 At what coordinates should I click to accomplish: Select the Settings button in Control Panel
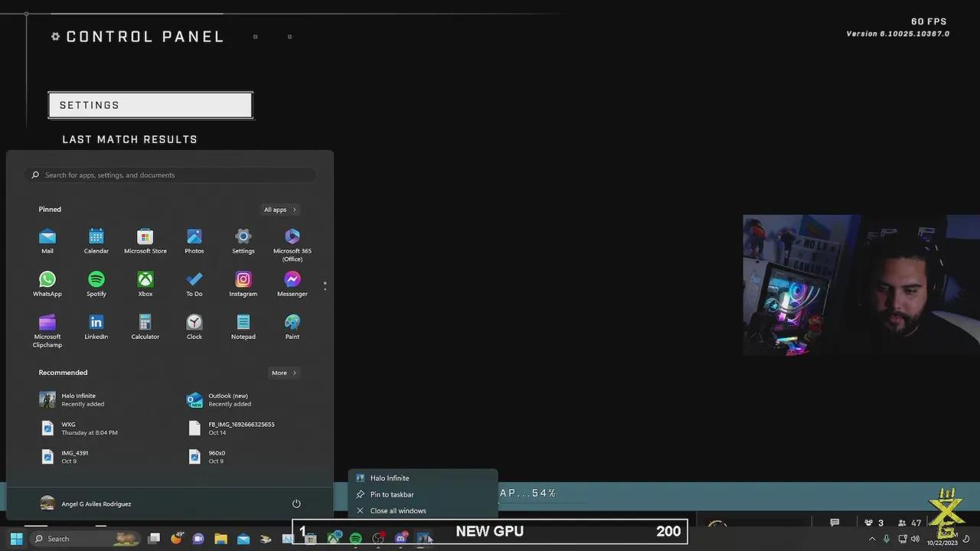click(151, 106)
